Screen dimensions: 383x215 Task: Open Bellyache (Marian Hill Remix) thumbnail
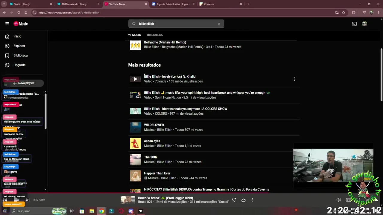pos(135,45)
